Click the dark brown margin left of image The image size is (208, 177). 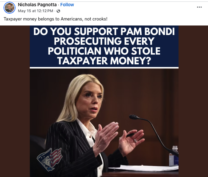point(15,101)
